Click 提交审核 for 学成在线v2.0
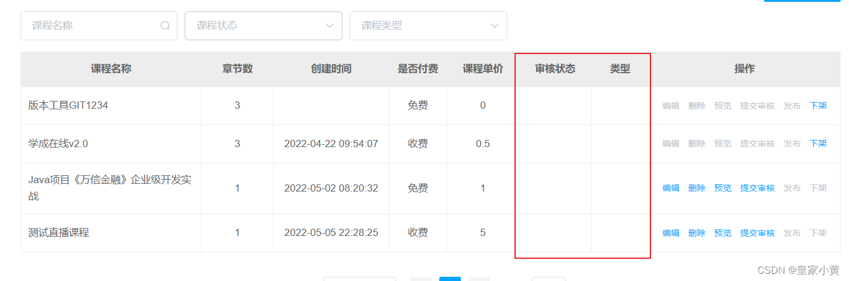849x281 pixels. click(x=758, y=144)
